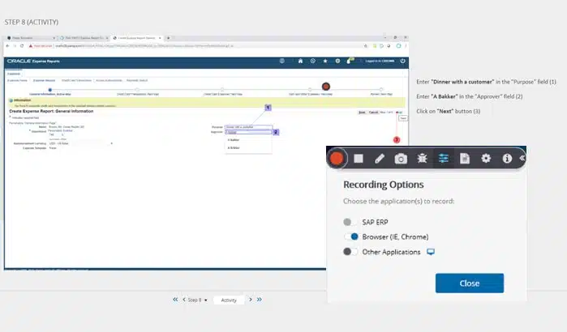Open the Expenses Home tab
Viewport: 567px width, 332px height.
[17, 80]
